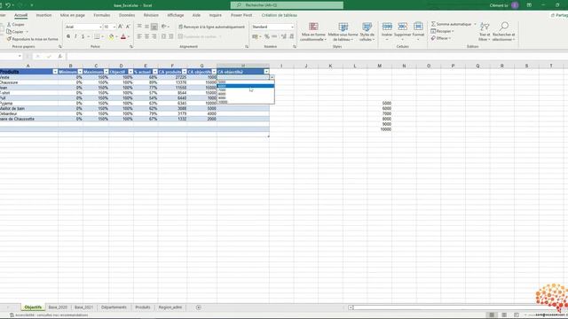Open the Création de tableau tab
The image size is (568, 319).
tap(280, 15)
